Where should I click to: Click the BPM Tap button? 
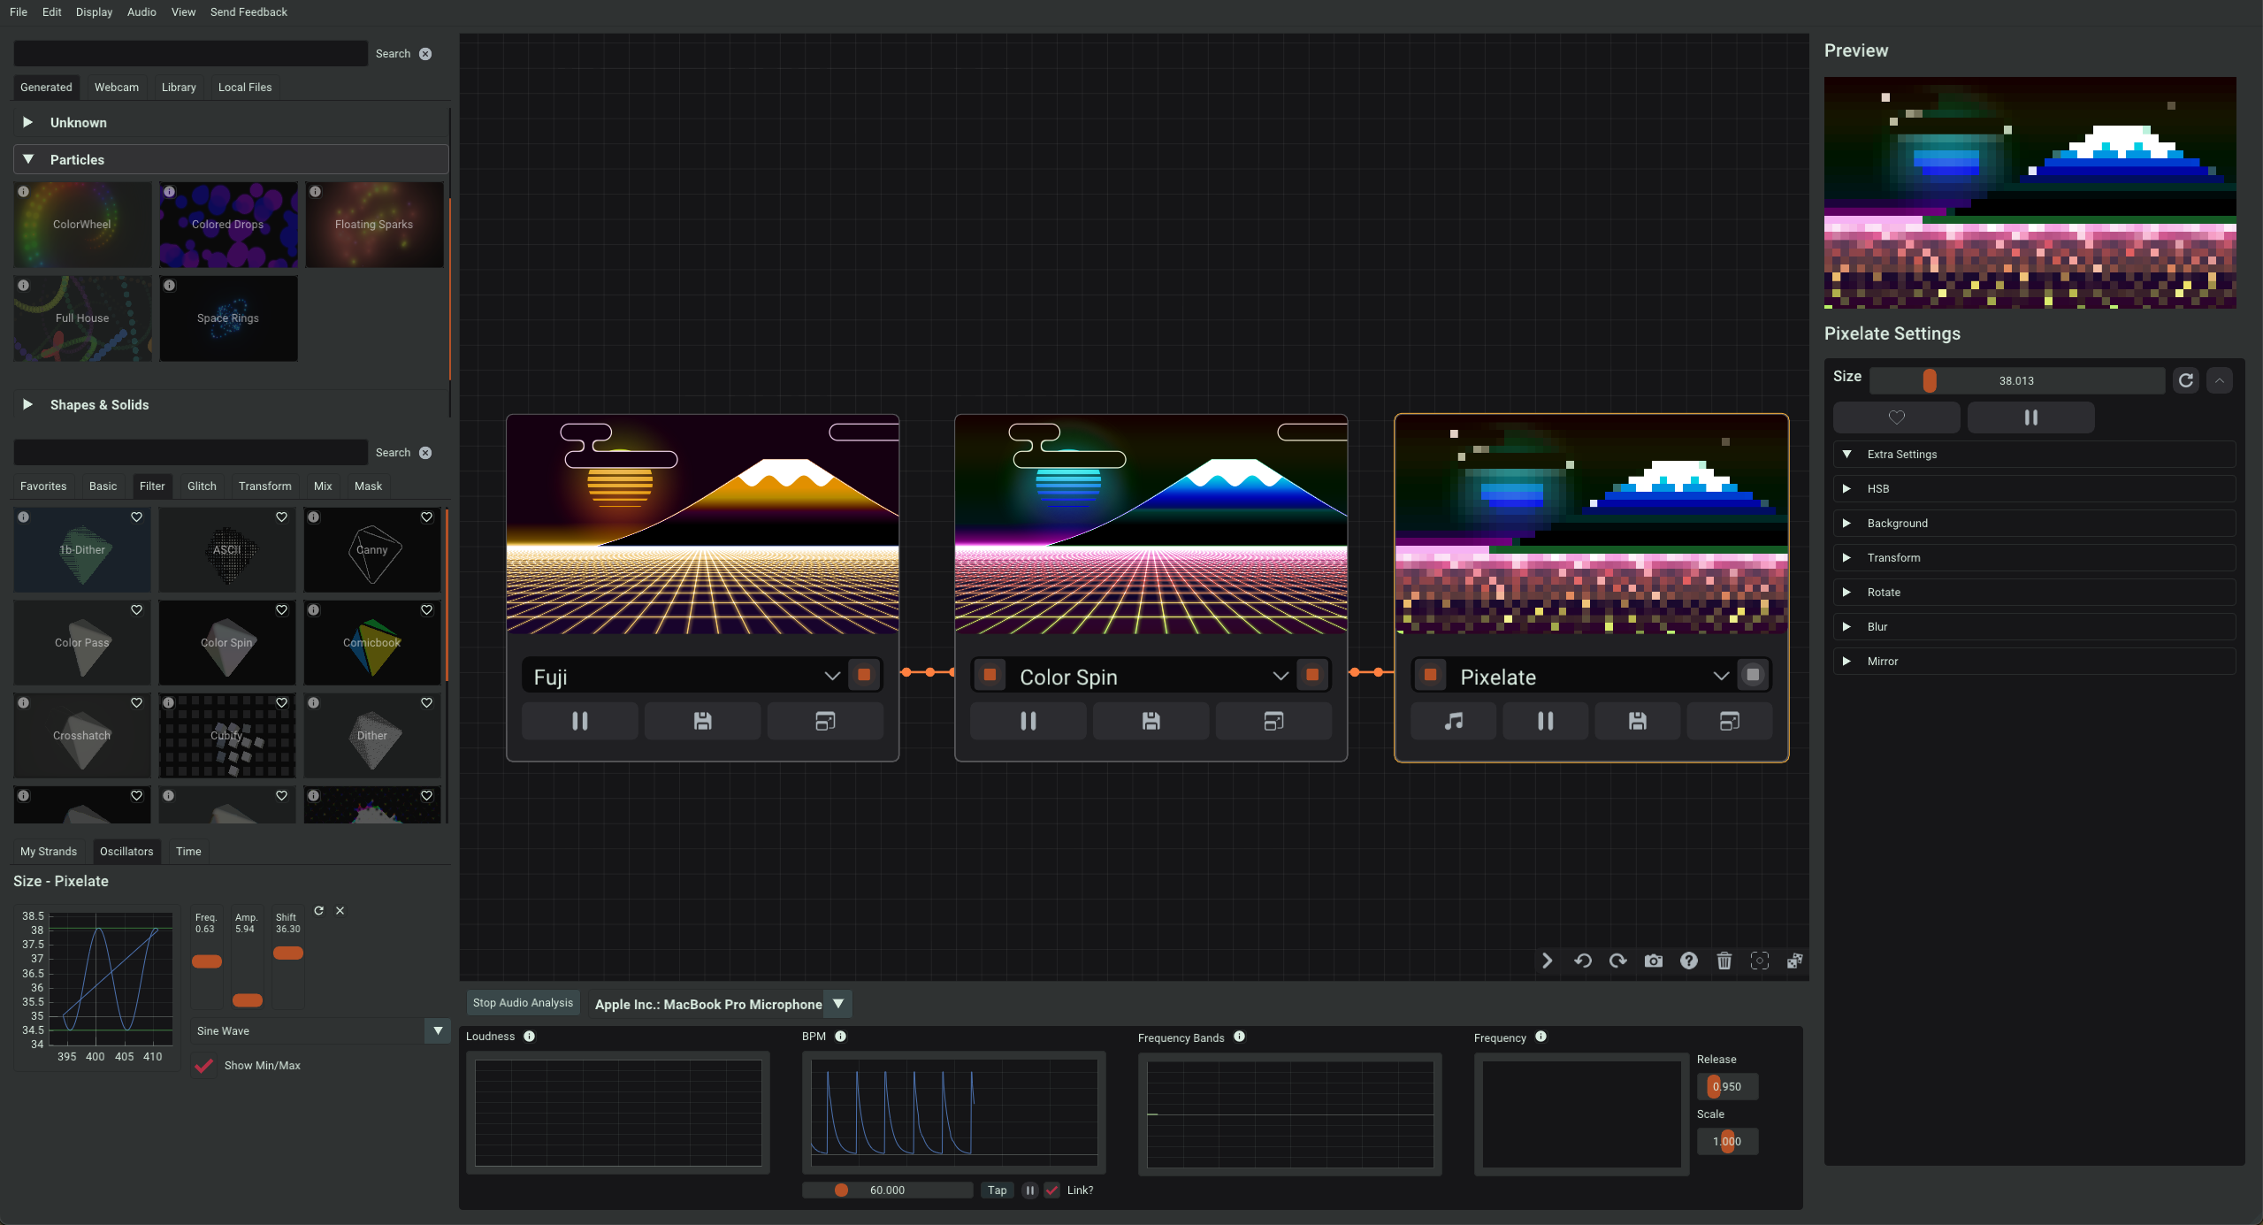click(997, 1190)
